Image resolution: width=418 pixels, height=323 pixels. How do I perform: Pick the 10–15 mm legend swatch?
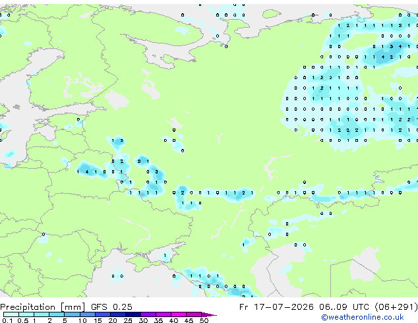[x=88, y=314]
